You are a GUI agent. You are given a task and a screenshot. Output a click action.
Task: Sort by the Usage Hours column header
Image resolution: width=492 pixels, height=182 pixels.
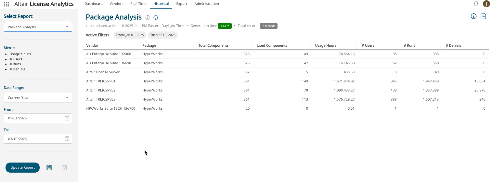[326, 46]
